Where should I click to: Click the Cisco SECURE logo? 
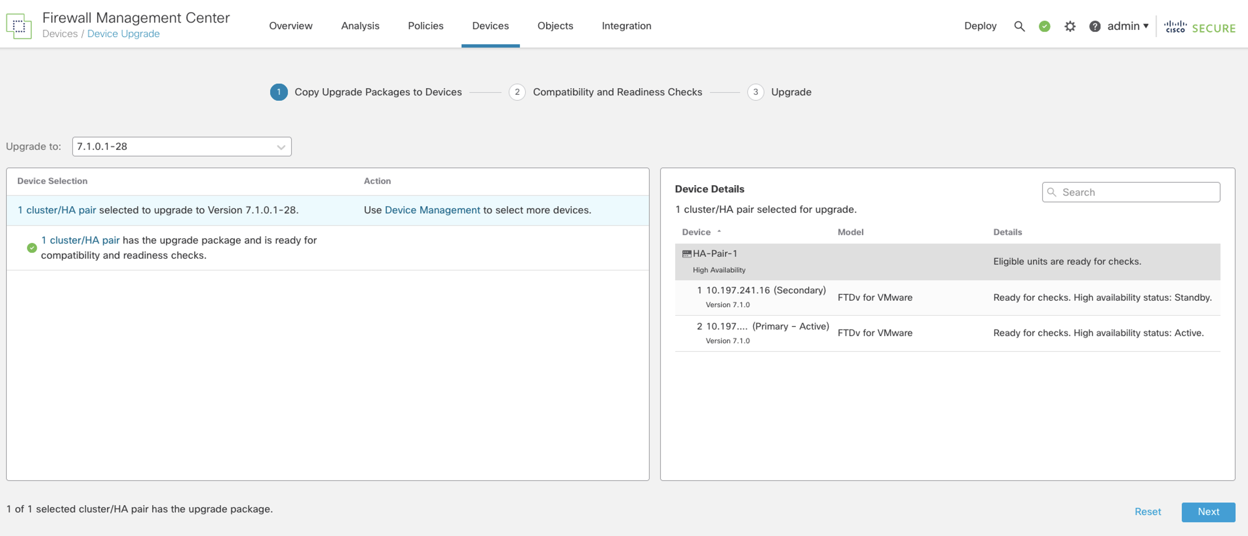tap(1200, 27)
